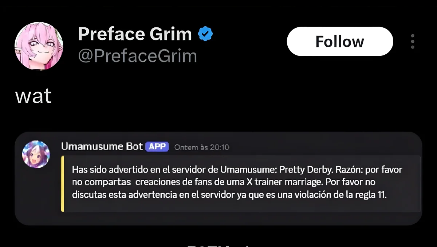This screenshot has height=247, width=437.
Task: Open the three-dot more options menu
Action: click(413, 42)
